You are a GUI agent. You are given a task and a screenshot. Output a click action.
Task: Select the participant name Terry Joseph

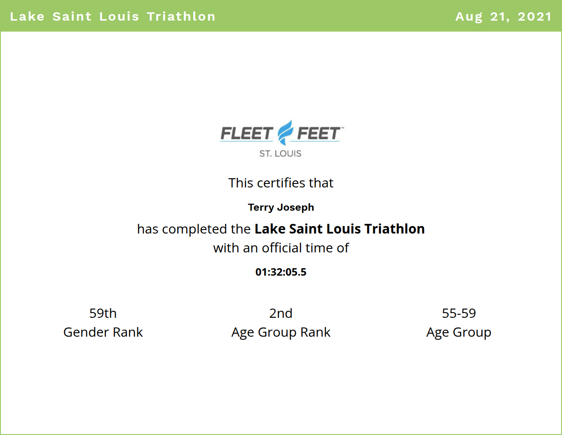(x=281, y=207)
